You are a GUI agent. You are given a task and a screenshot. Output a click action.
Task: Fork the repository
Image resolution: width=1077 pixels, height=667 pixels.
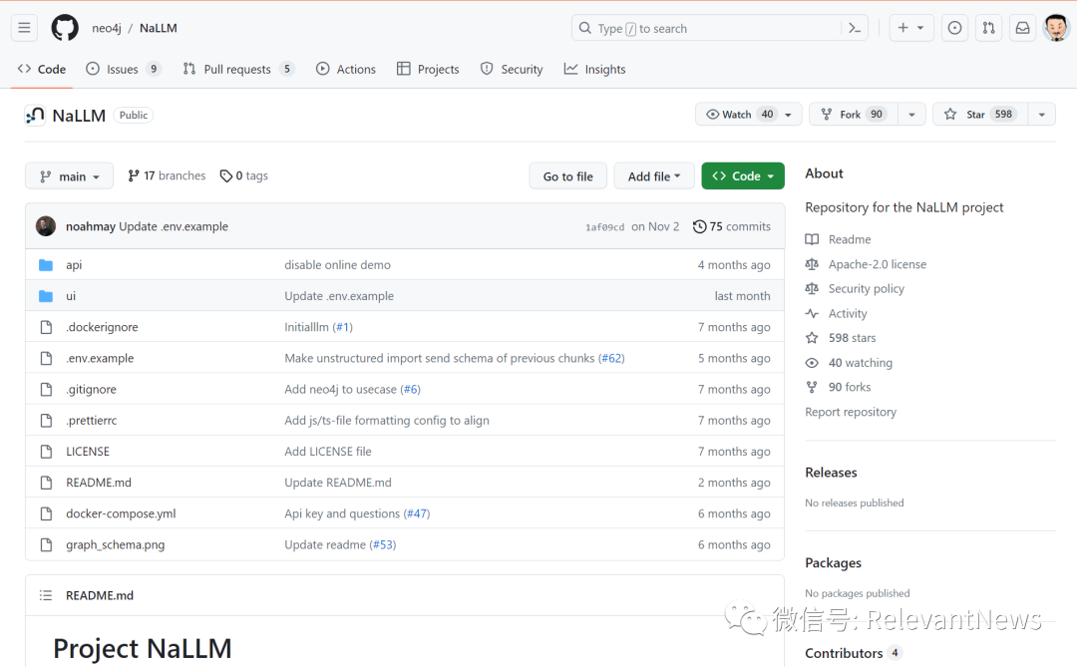tap(853, 114)
